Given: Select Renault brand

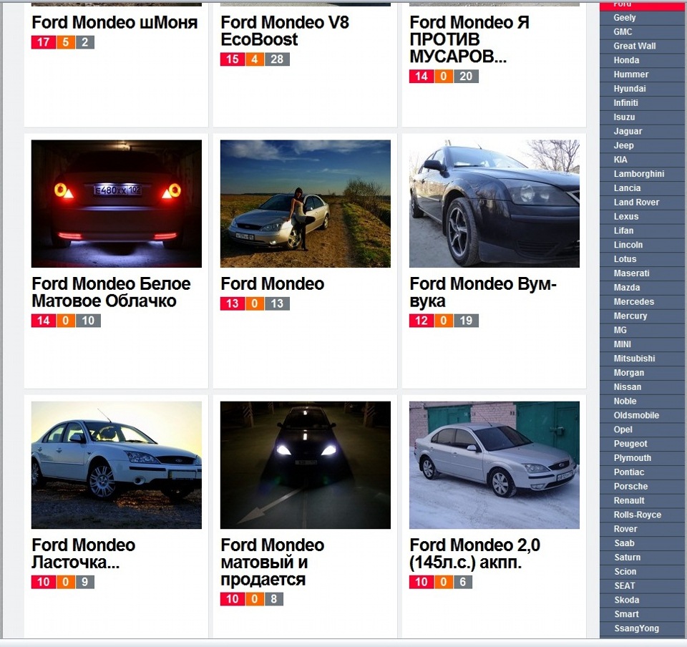Looking at the screenshot, I should coord(643,501).
